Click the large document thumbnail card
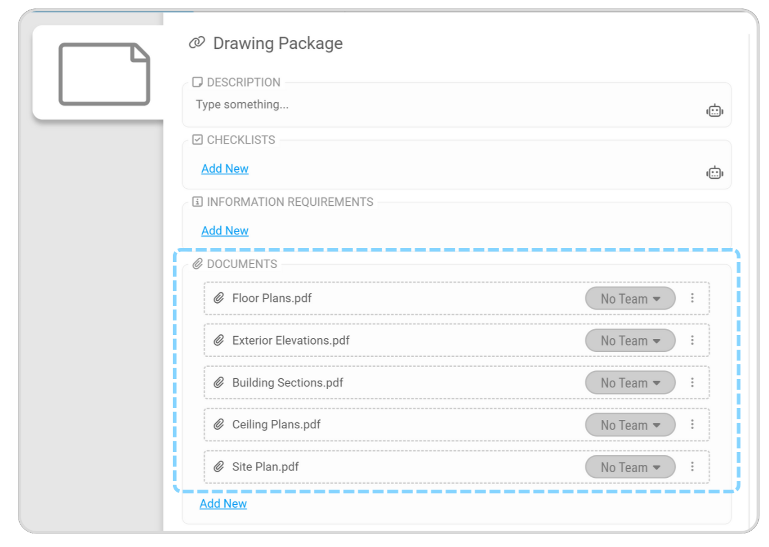Image resolution: width=769 pixels, height=547 pixels. [x=104, y=74]
